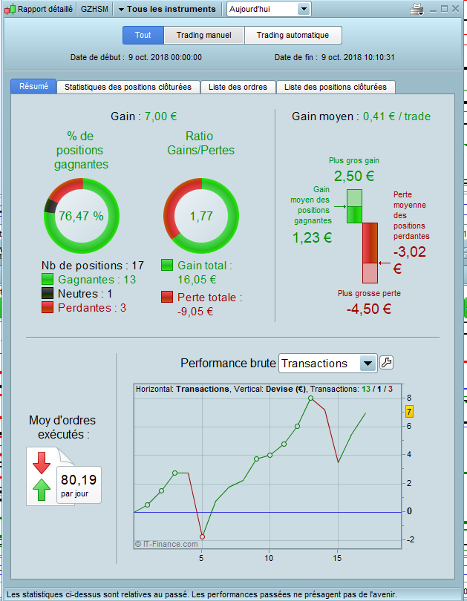Viewport: 467px width, 601px height.
Task: Click the 1,23 € average winning gain value
Action: tap(312, 237)
